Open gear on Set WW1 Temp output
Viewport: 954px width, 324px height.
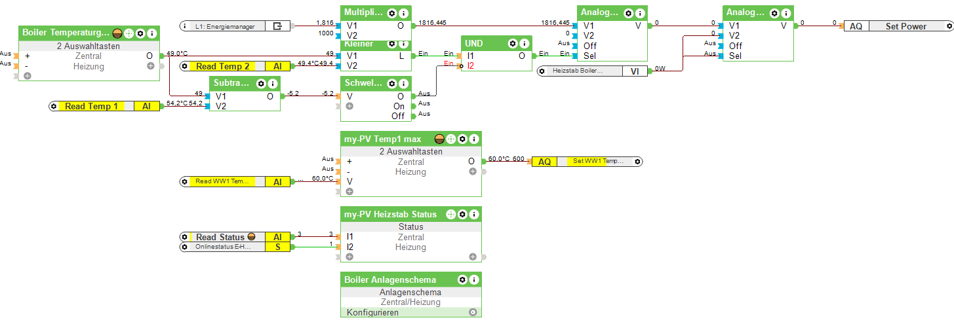click(637, 161)
